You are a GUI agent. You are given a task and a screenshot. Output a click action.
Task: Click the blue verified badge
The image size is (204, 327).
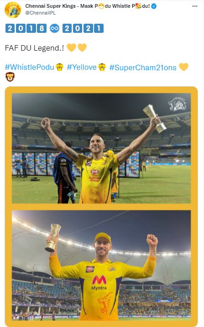(x=154, y=6)
